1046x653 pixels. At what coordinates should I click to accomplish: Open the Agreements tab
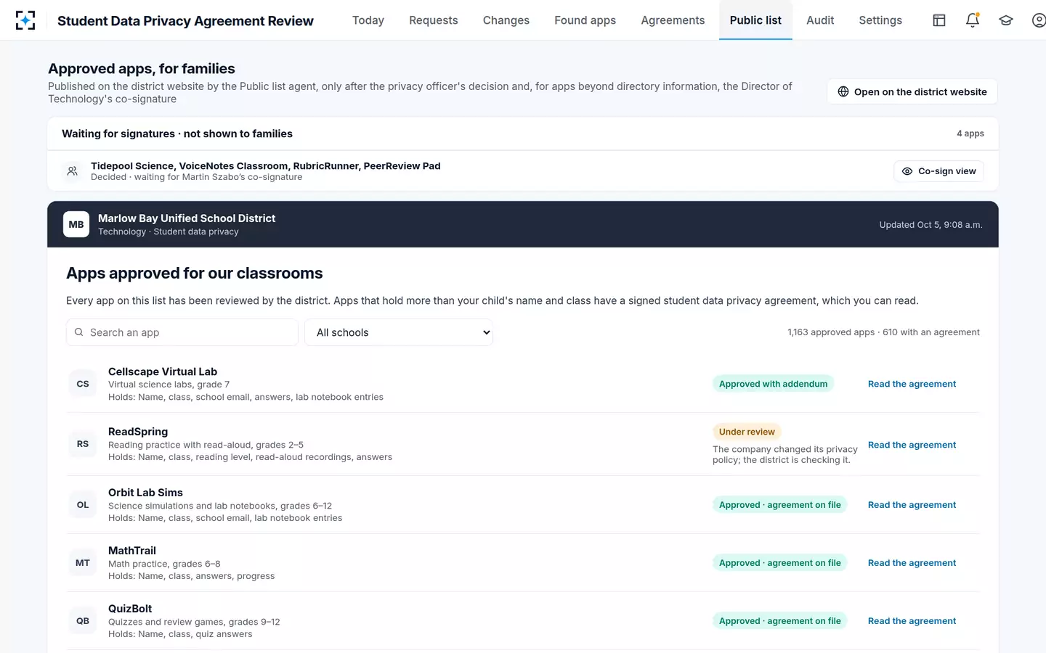point(673,20)
